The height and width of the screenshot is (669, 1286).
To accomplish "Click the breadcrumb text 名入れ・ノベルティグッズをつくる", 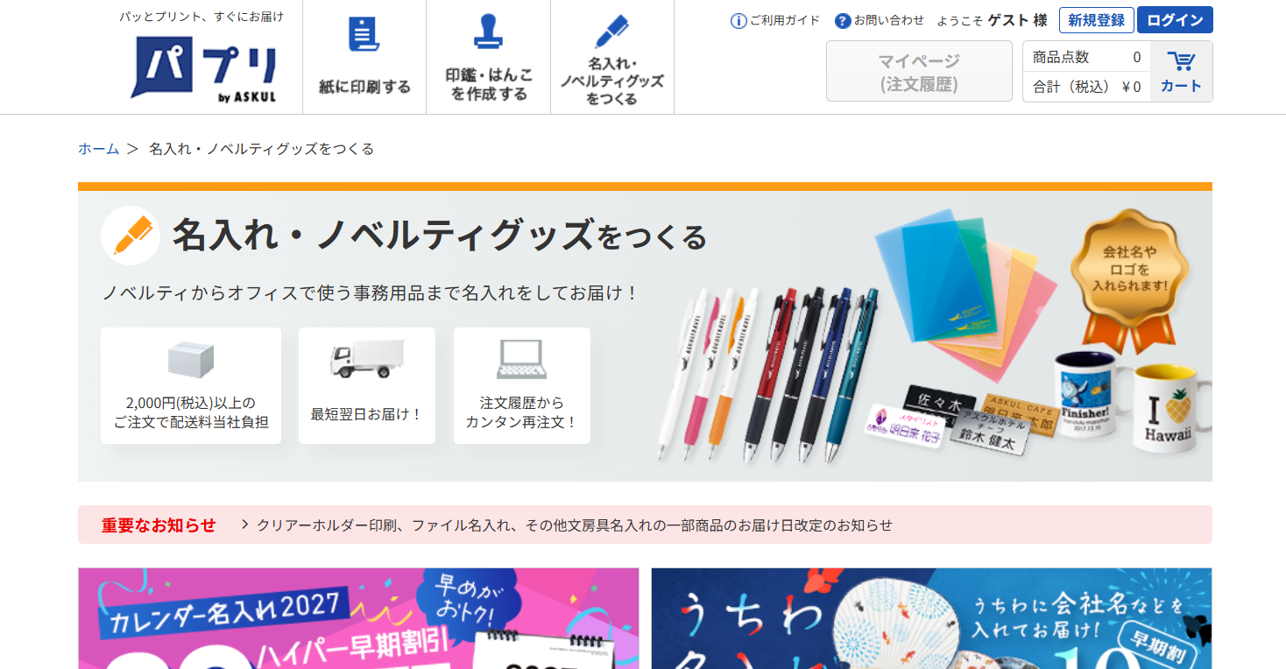I will [x=262, y=149].
